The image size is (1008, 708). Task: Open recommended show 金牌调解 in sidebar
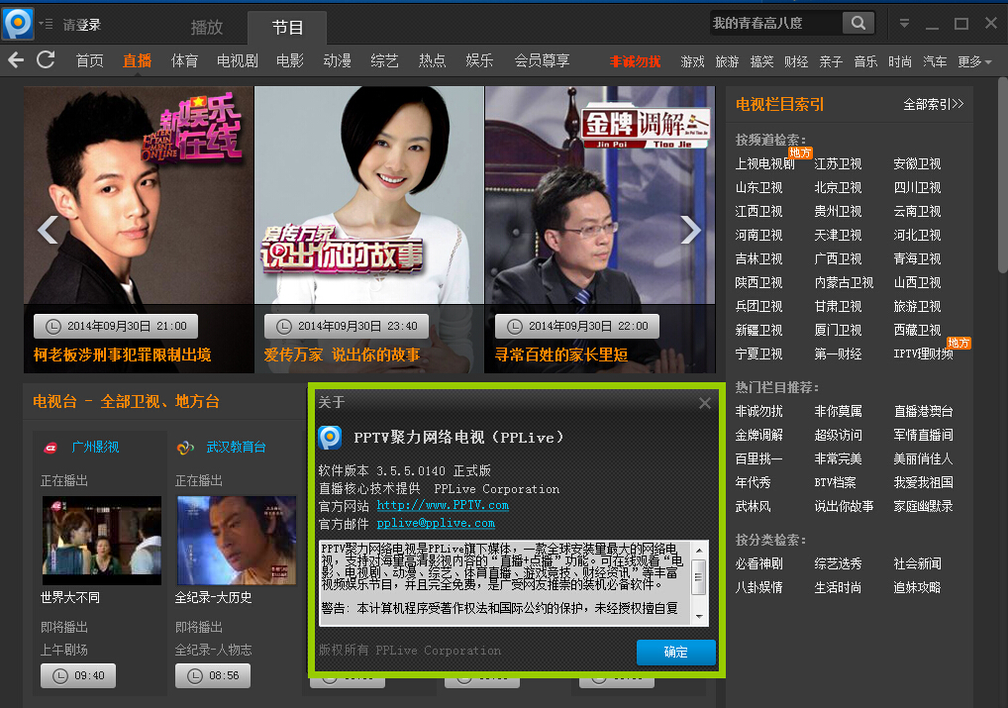758,436
